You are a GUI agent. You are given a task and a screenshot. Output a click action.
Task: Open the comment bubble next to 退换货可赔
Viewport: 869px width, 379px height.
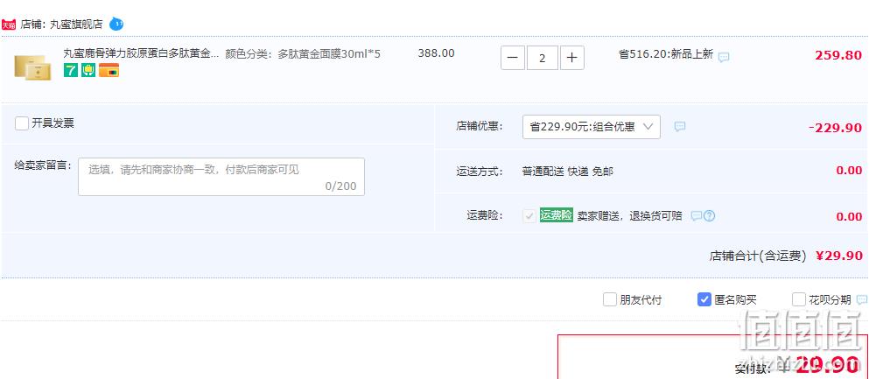click(697, 215)
